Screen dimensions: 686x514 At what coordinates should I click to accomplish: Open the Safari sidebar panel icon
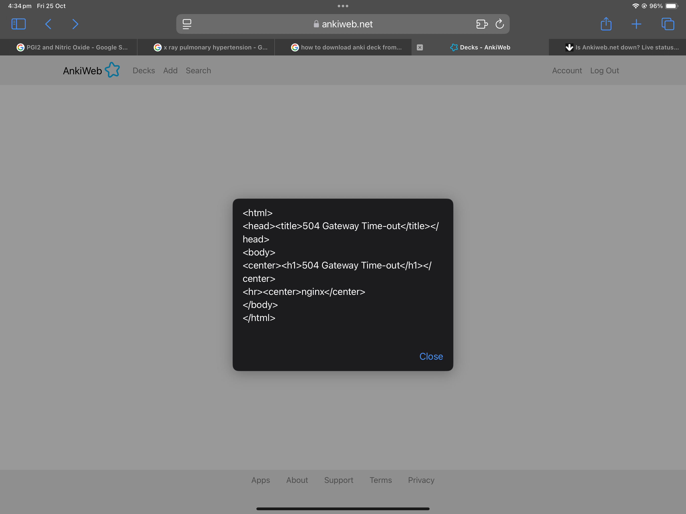pyautogui.click(x=18, y=24)
